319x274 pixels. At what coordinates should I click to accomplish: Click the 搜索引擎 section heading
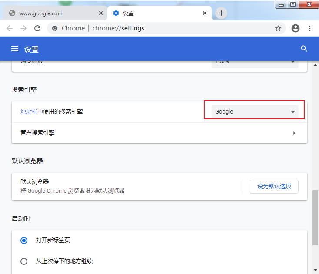[24, 90]
